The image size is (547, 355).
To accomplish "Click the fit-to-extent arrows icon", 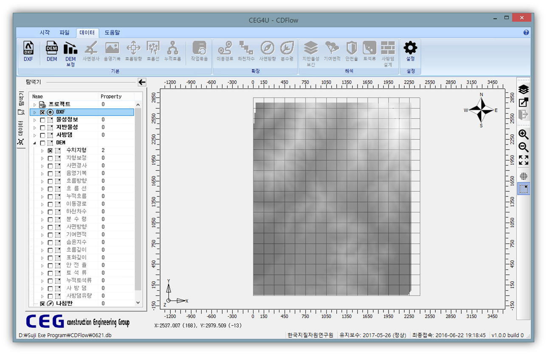I will click(524, 160).
